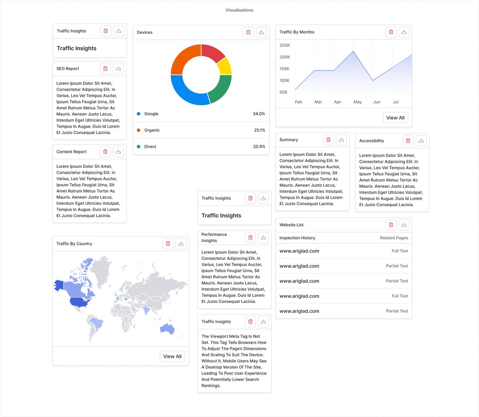Delete the Devices widget
The image size is (479, 417).
pos(248,32)
